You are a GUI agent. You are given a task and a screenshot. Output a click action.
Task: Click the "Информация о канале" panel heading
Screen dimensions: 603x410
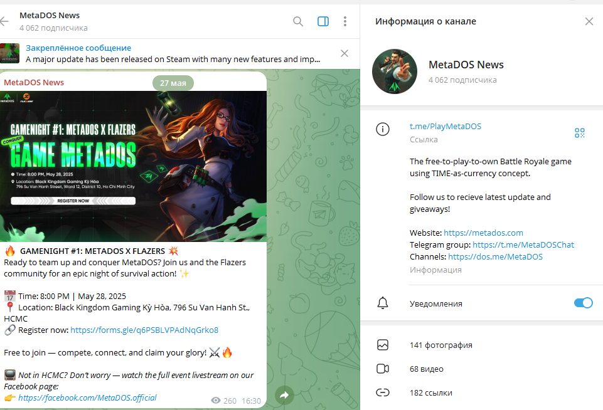tap(425, 21)
